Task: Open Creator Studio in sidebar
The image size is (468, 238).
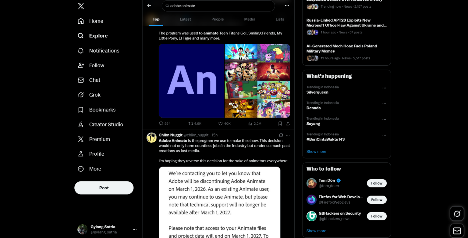Action: 101,124
